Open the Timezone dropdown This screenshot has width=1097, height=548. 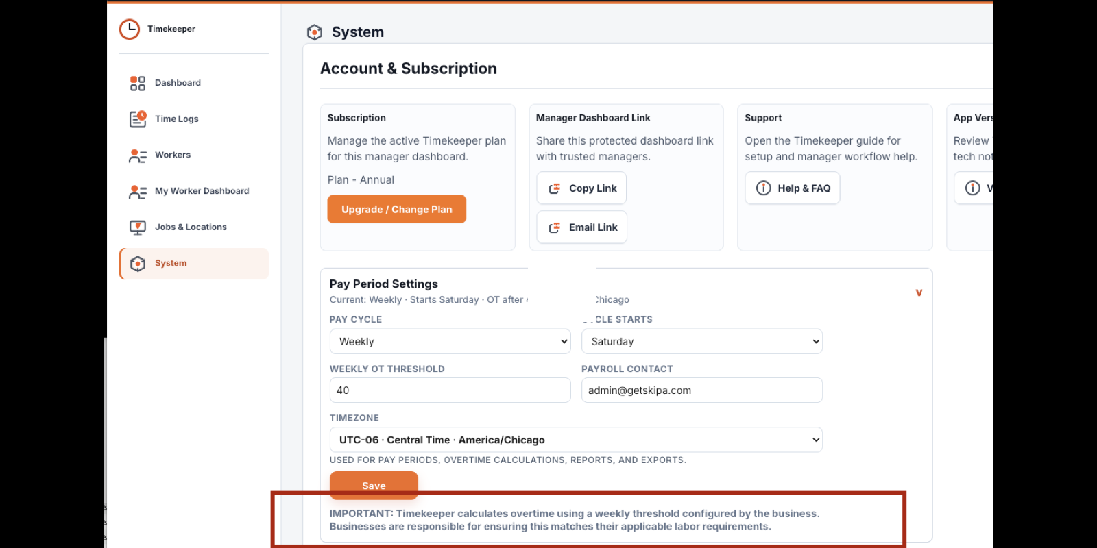(x=576, y=440)
